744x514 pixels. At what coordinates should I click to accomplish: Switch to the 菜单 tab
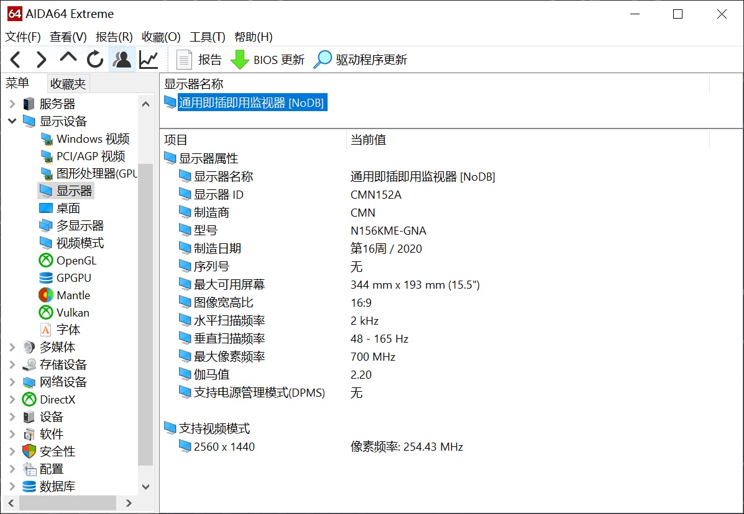[x=17, y=83]
